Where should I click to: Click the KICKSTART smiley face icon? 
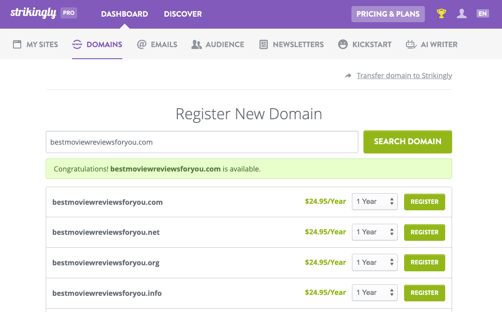[343, 44]
